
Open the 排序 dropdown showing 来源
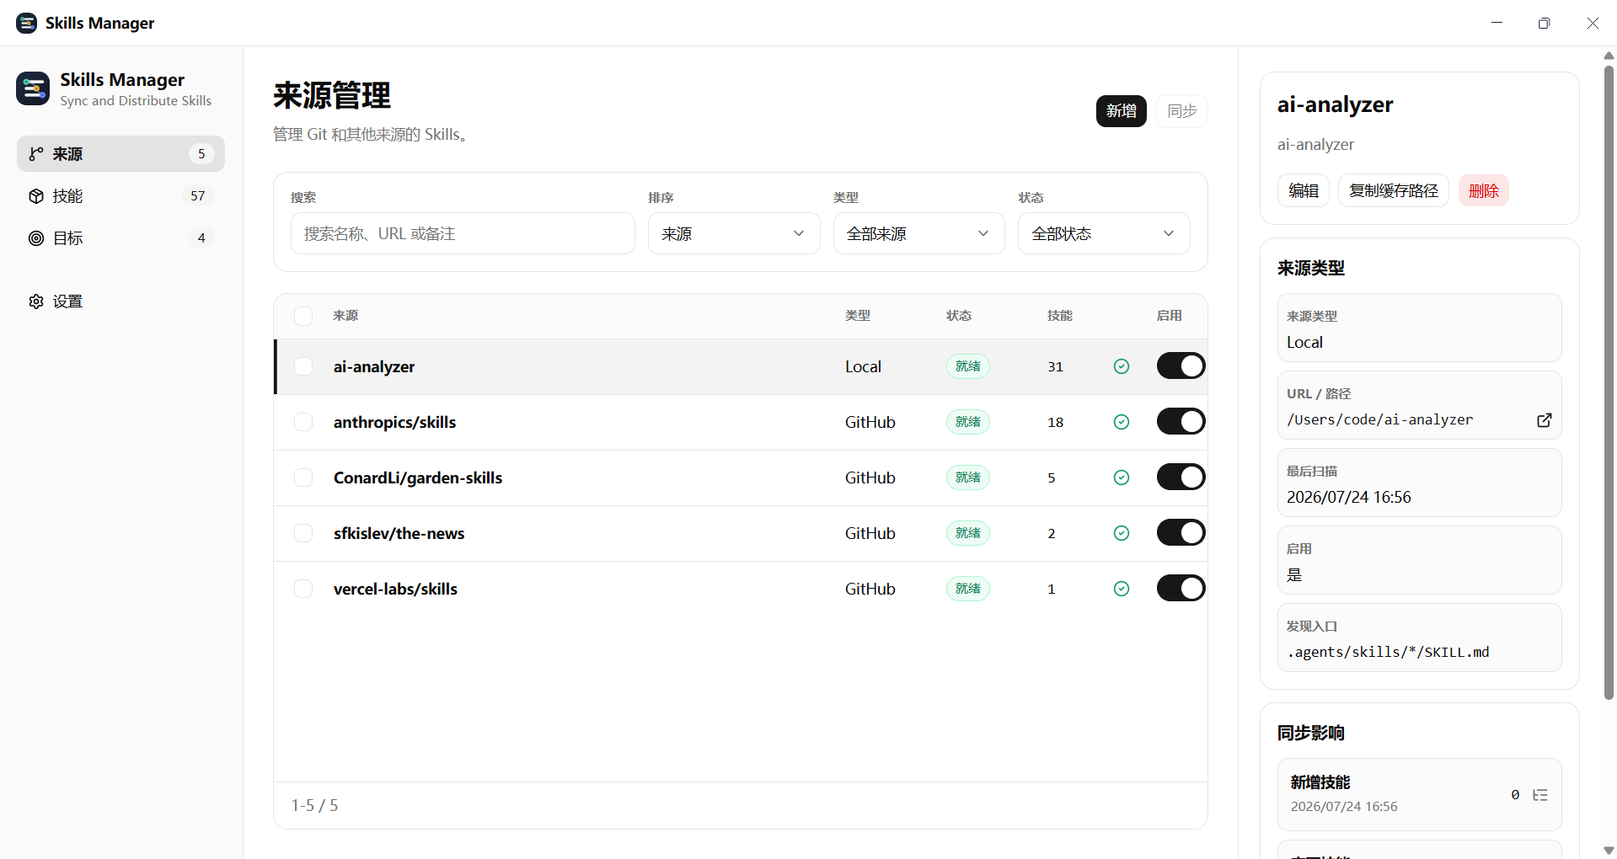[x=734, y=233]
